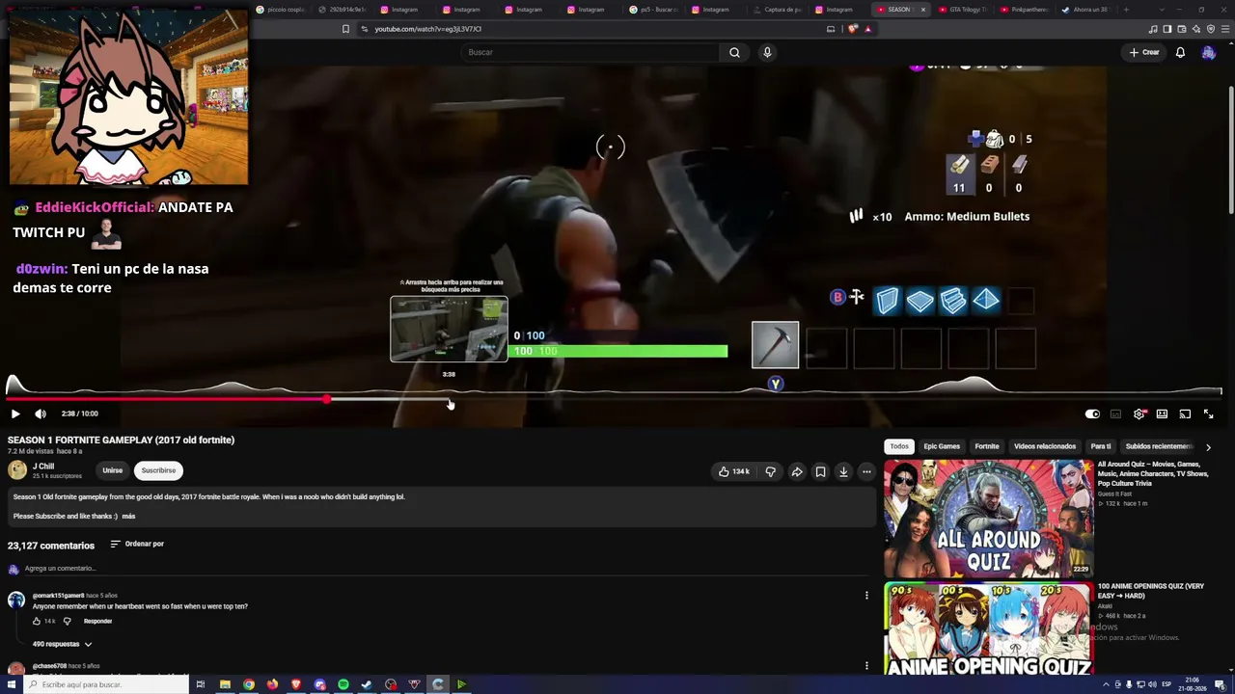Share the video
The height and width of the screenshot is (694, 1235).
click(797, 471)
